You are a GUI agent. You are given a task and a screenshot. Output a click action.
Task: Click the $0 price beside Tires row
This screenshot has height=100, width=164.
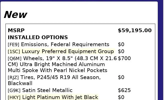[121, 78]
